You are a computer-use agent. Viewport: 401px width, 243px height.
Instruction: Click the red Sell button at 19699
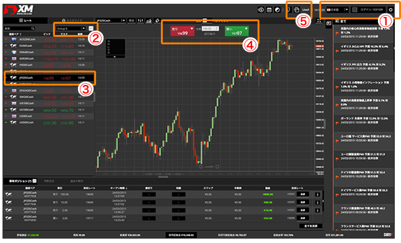(x=182, y=31)
